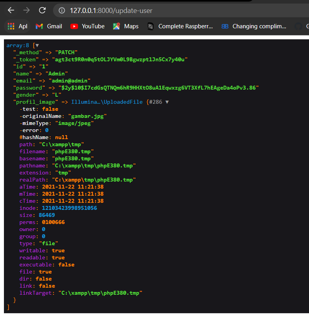Select the linkTarget path value
309x314 pixels.
(x=100, y=293)
